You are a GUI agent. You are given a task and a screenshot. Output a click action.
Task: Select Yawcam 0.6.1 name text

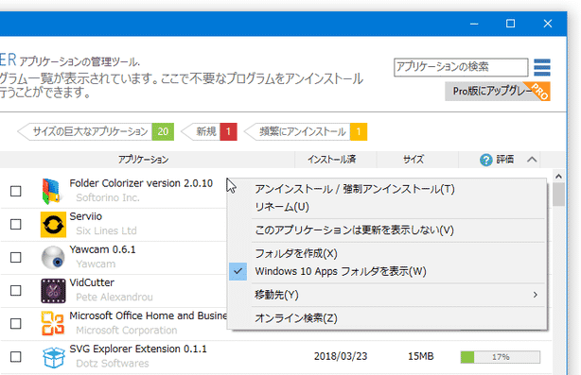pos(102,249)
